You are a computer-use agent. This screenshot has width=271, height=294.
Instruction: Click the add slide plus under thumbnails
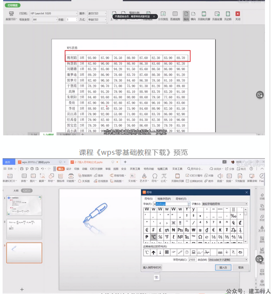pyautogui.click(x=22, y=290)
